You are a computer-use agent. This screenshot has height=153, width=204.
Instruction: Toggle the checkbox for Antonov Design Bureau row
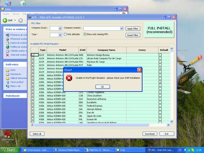coord(33,55)
